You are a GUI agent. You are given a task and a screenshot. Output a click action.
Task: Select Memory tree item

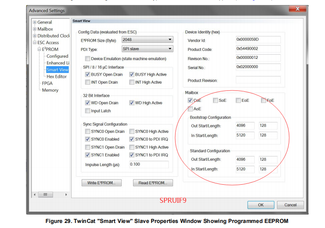[50, 90]
